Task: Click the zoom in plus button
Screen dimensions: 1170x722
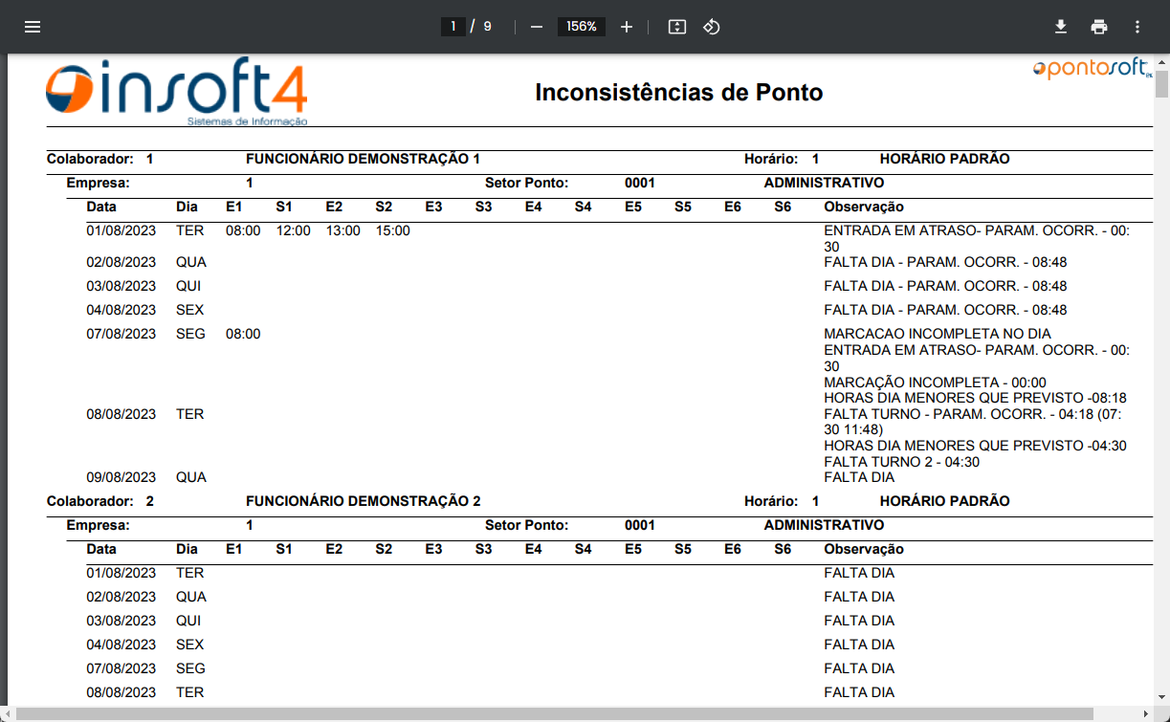Action: click(x=627, y=27)
